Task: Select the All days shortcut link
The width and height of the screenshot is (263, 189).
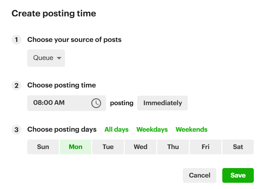Action: 117,130
